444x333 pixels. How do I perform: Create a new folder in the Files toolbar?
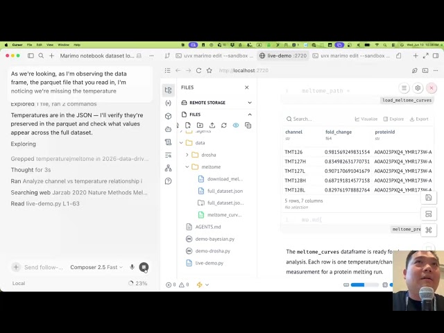point(200,125)
